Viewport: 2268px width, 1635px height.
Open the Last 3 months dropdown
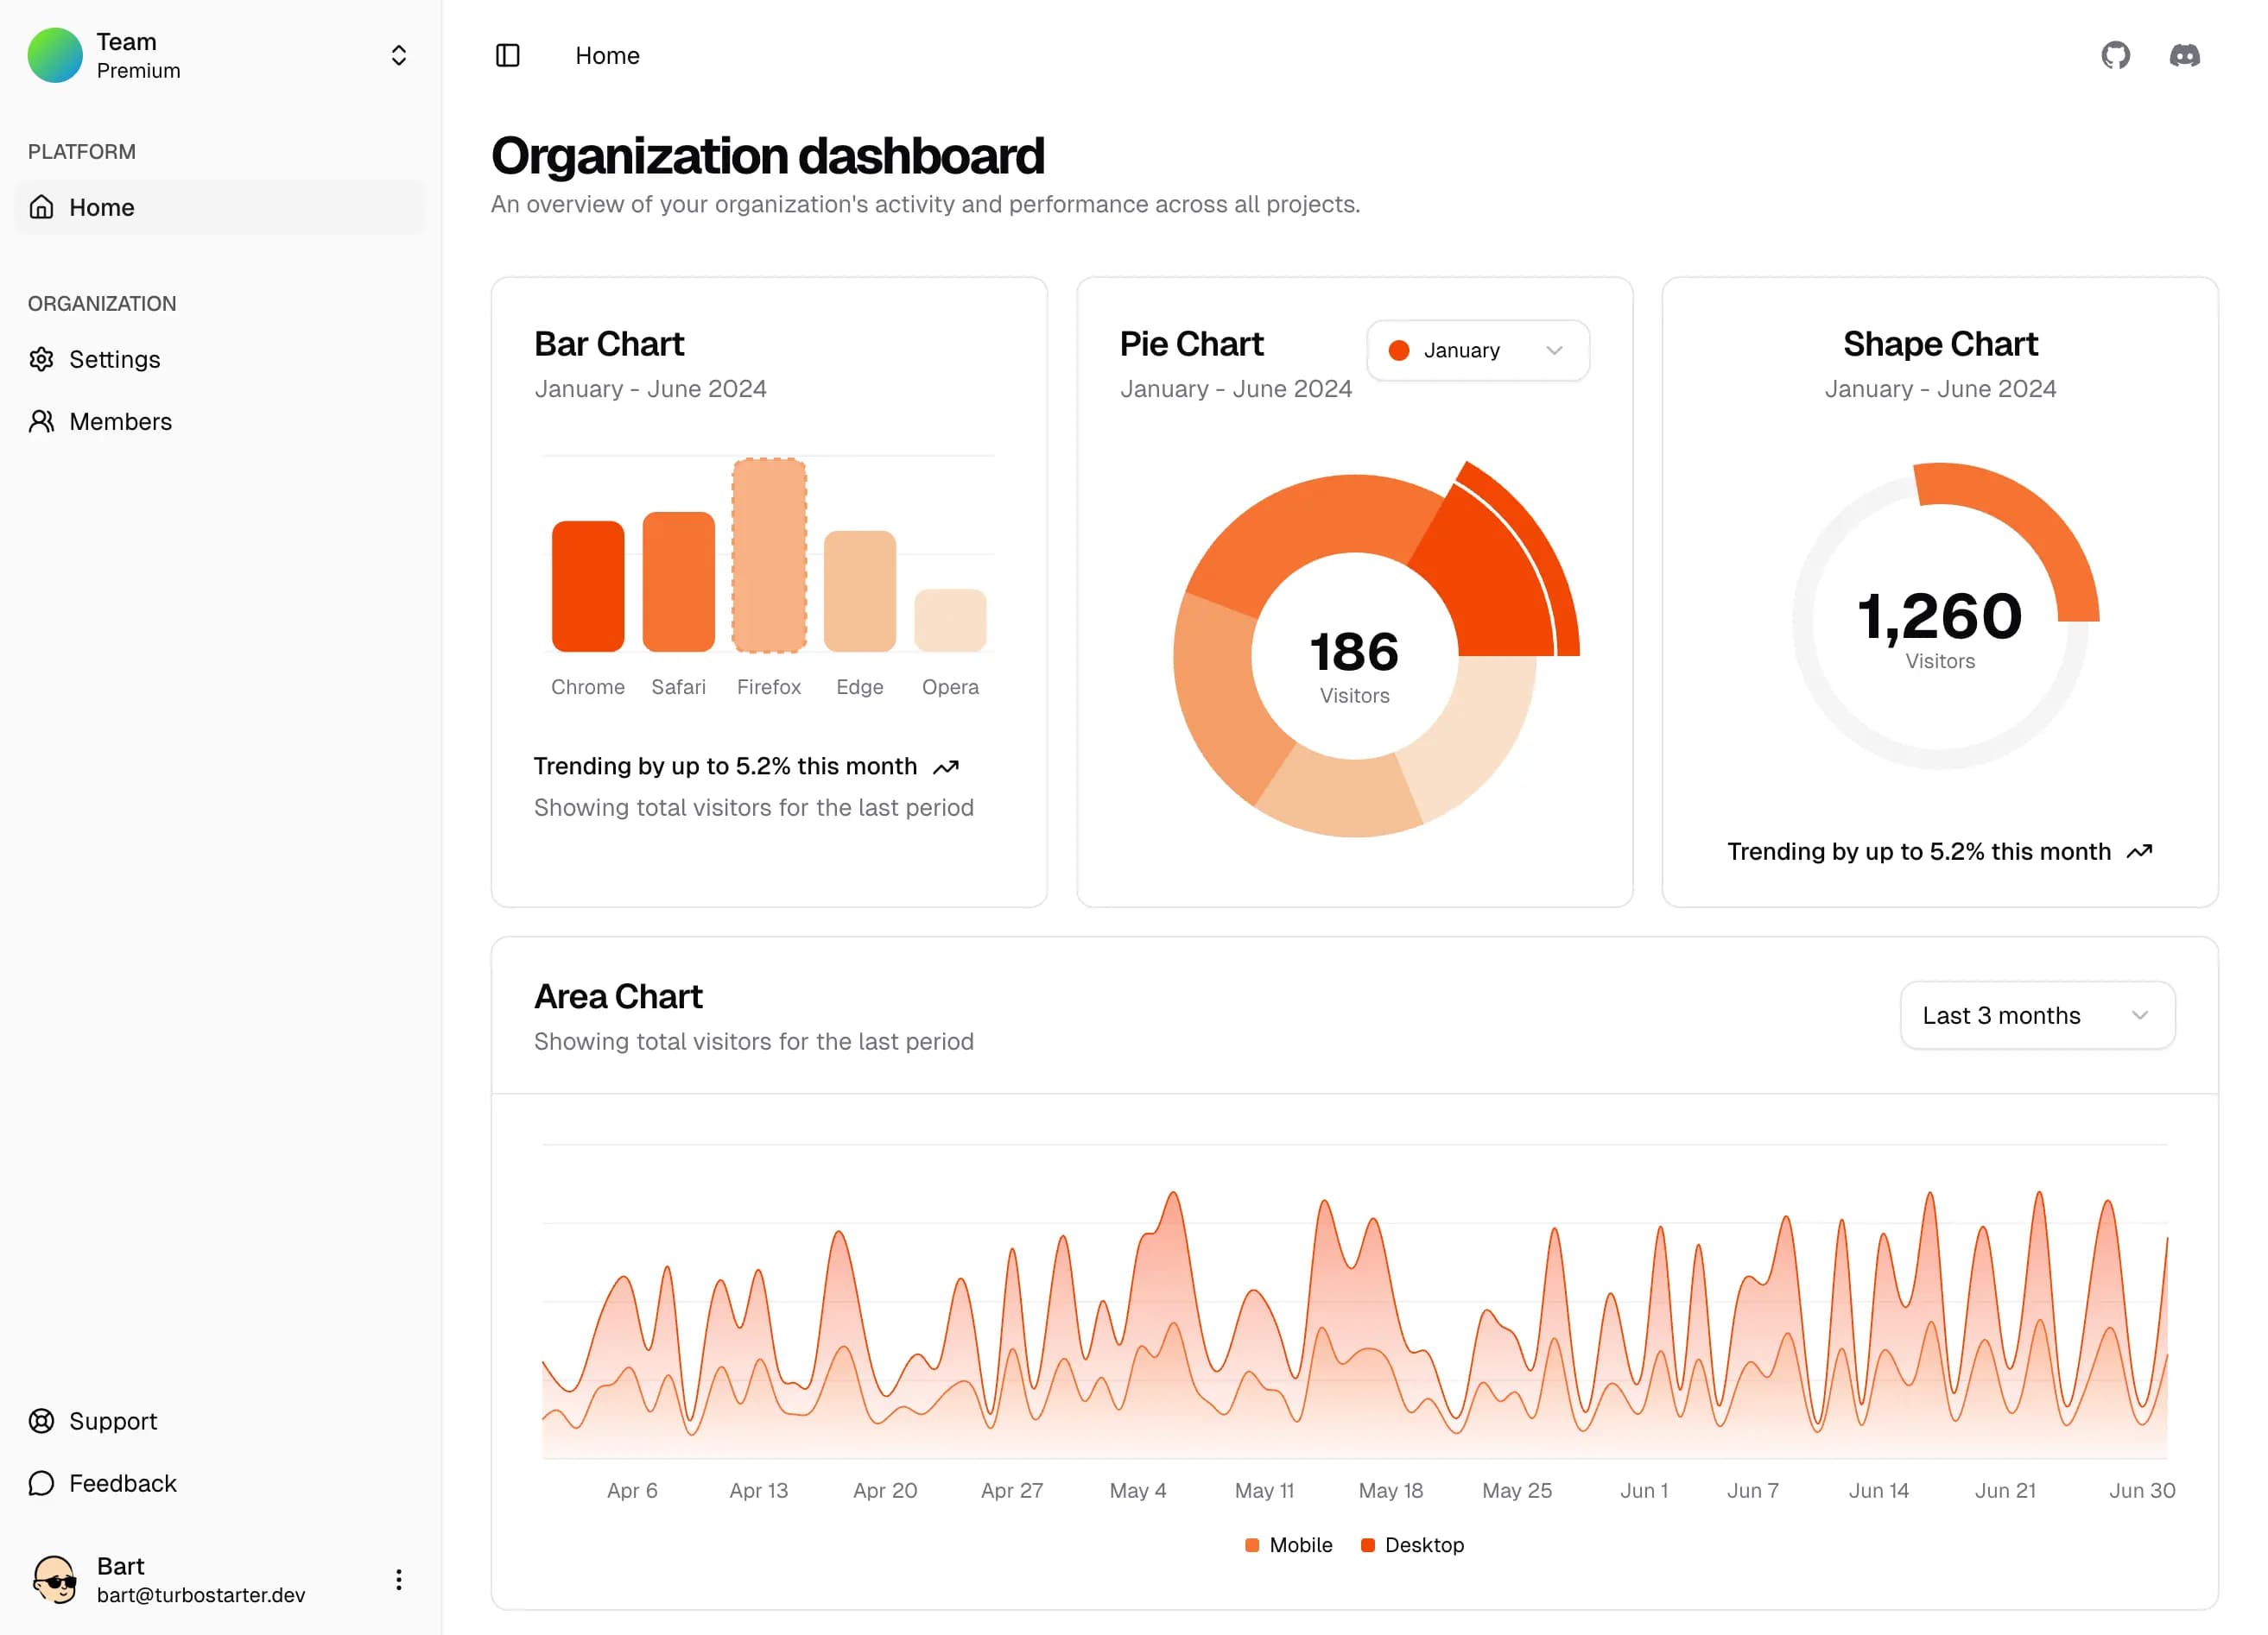tap(2036, 1015)
